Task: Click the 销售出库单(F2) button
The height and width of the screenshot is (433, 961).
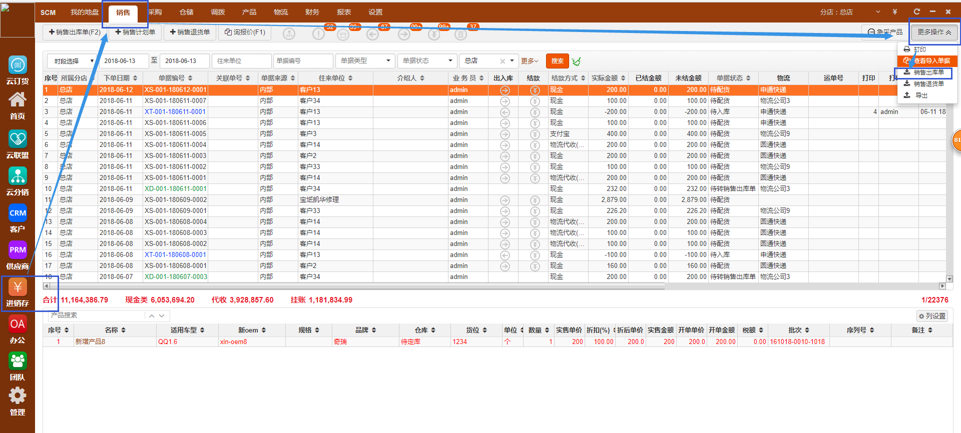Action: [75, 32]
